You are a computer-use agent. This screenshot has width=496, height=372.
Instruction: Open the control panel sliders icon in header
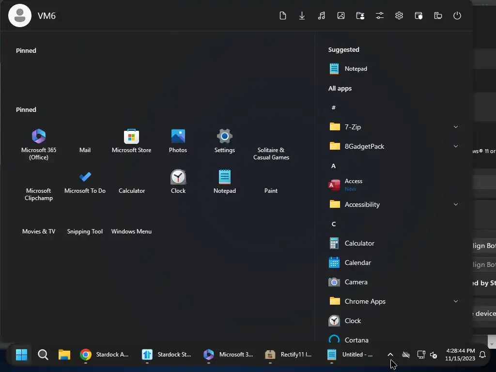380,15
